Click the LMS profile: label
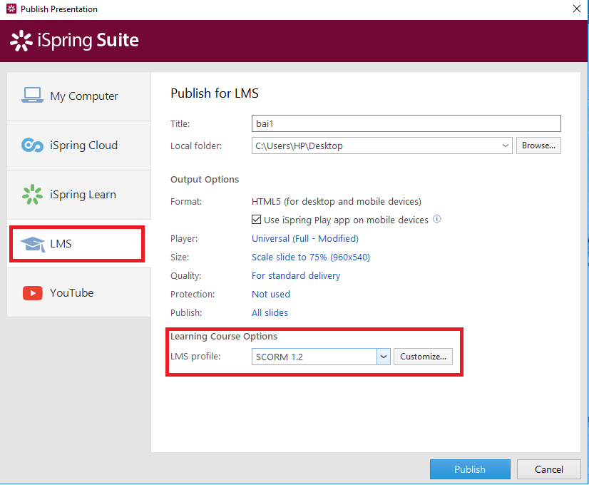 pyautogui.click(x=195, y=356)
